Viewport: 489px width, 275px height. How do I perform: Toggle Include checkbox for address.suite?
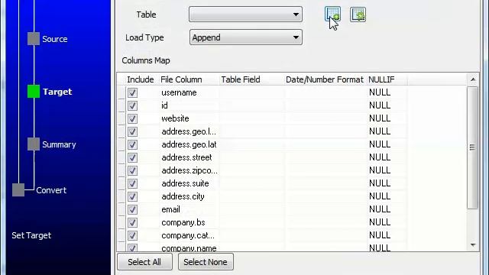(132, 183)
